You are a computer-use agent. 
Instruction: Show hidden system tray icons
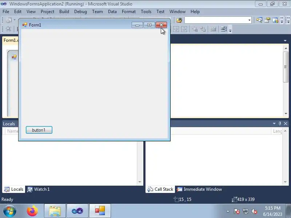tap(228, 211)
